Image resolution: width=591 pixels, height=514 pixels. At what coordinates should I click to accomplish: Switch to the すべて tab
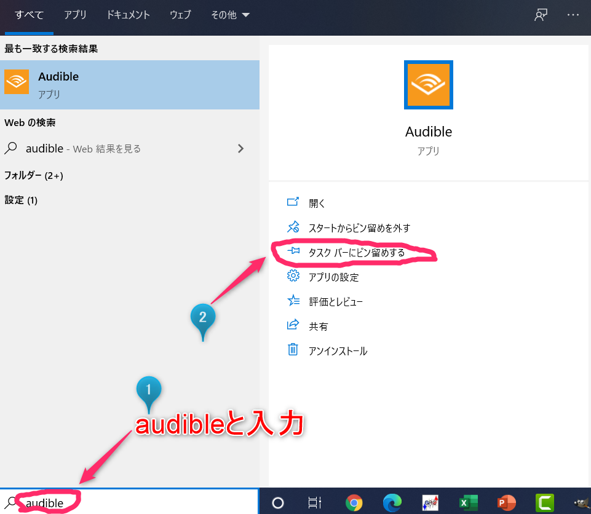click(x=29, y=15)
